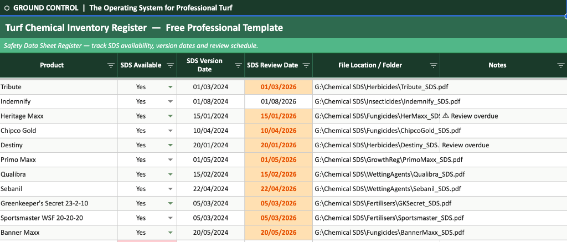
Task: Select the Turf Chemical Inventory Register title
Action: click(x=144, y=28)
